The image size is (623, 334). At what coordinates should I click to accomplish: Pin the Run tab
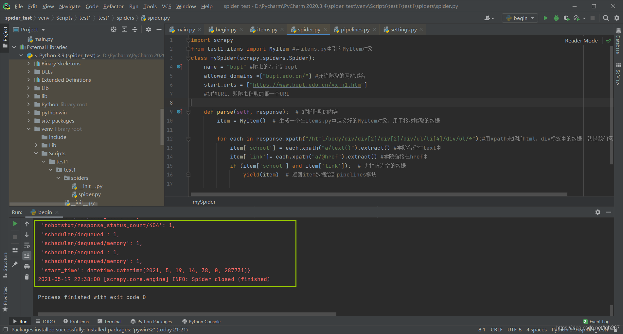pyautogui.click(x=15, y=264)
